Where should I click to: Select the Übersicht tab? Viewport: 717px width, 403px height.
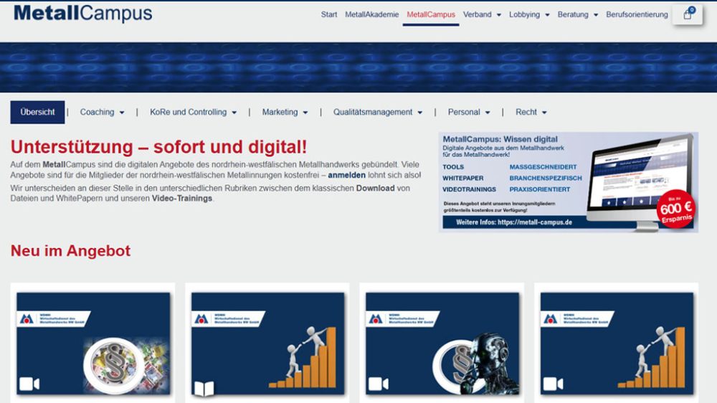point(37,112)
